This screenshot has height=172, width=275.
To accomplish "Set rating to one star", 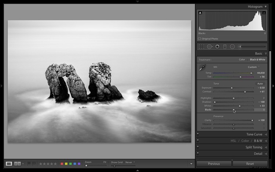I will 41,164.
